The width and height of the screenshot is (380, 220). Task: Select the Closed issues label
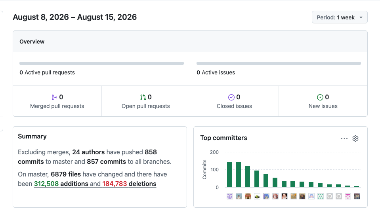[x=234, y=106]
